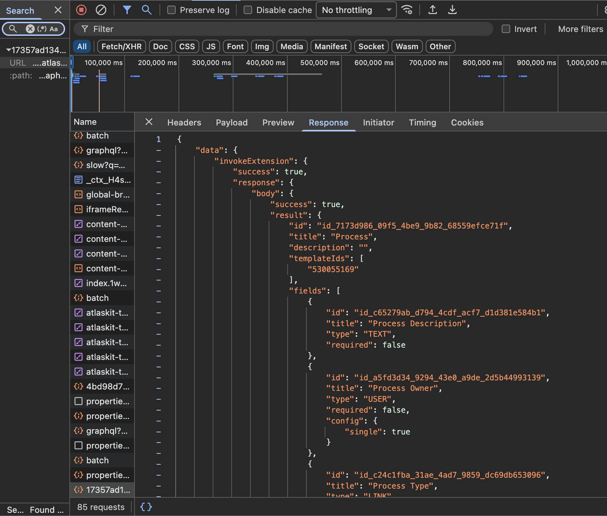607x516 pixels.
Task: Import HAR file upload icon
Action: point(433,10)
